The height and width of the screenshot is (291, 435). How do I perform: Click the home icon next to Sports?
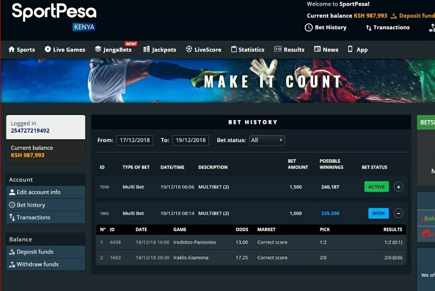tap(11, 49)
